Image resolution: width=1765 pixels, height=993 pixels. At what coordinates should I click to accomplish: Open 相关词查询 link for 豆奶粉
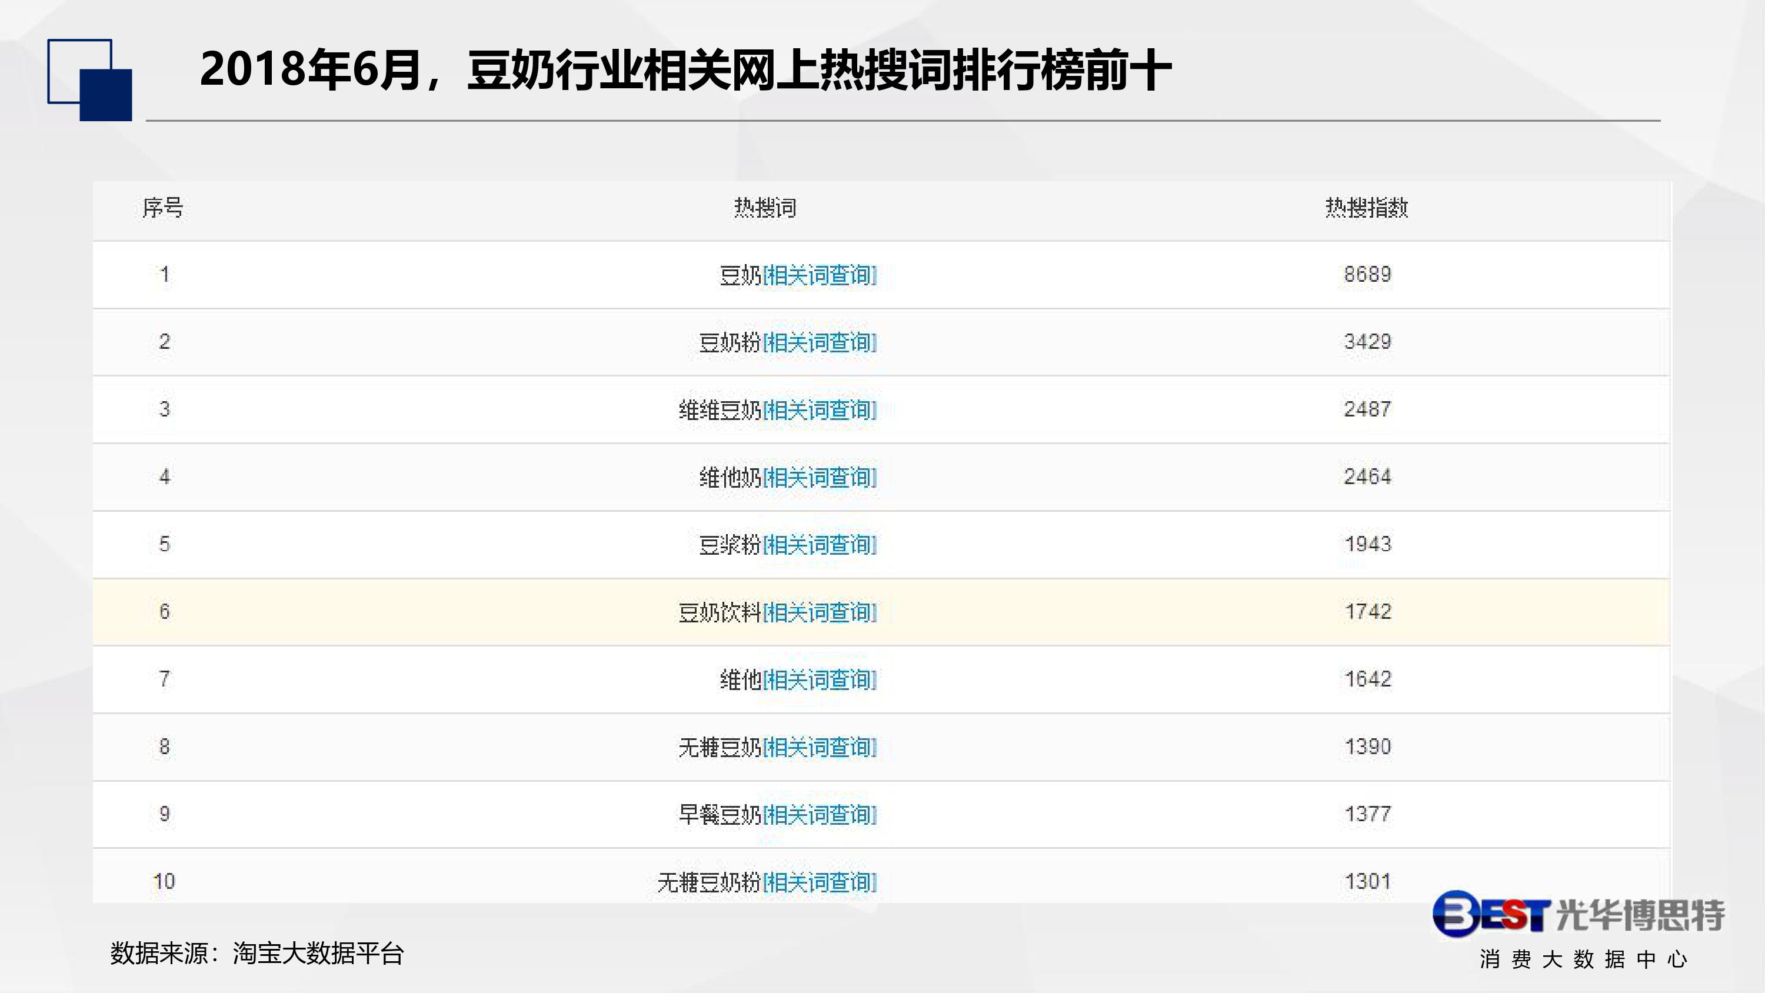pyautogui.click(x=820, y=342)
